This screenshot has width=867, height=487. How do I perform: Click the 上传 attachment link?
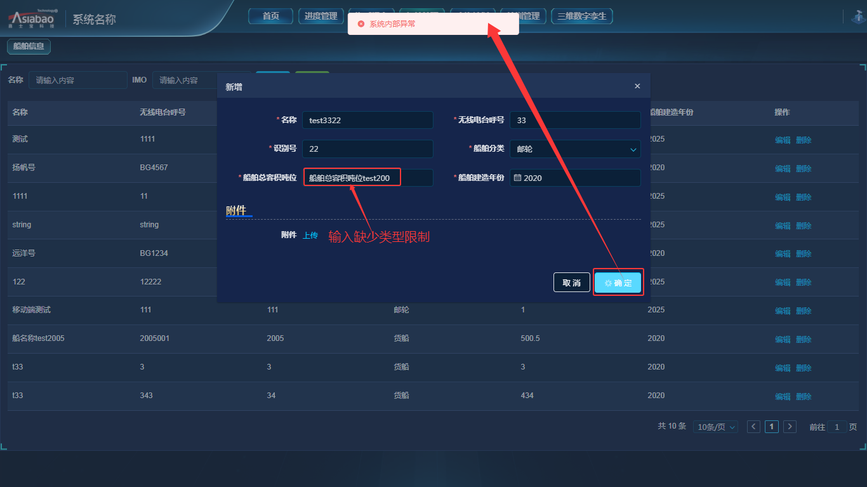[310, 235]
